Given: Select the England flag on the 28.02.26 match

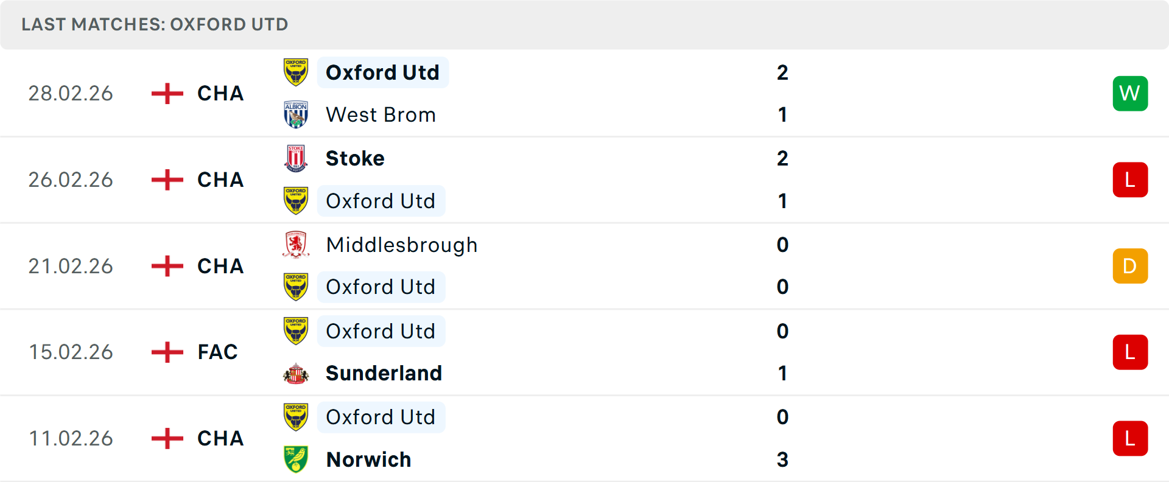Looking at the screenshot, I should tap(166, 93).
